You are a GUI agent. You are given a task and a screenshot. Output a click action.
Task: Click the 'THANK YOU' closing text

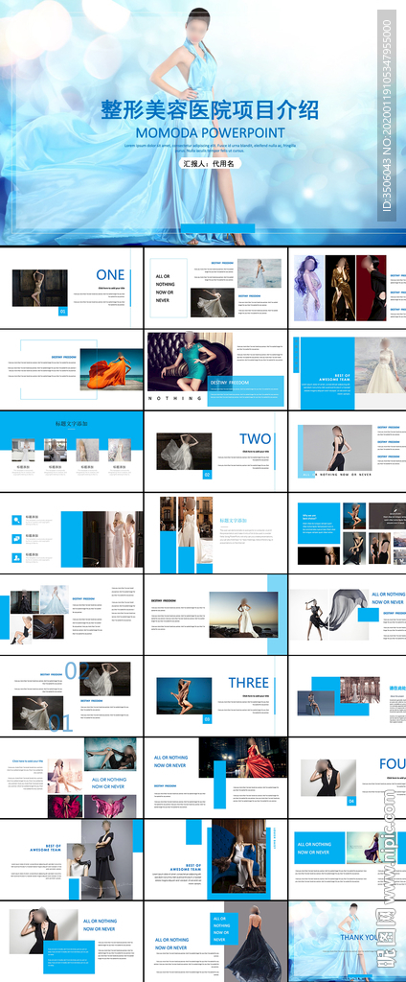(x=362, y=937)
